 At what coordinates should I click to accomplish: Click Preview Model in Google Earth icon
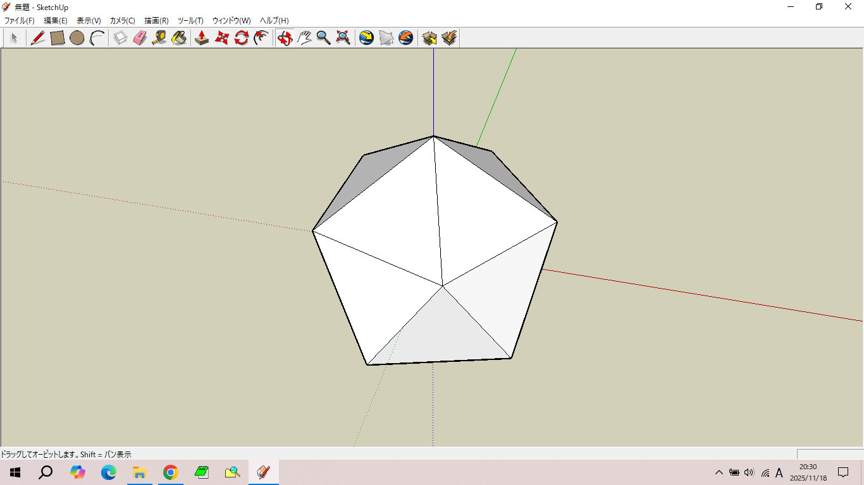(x=405, y=38)
